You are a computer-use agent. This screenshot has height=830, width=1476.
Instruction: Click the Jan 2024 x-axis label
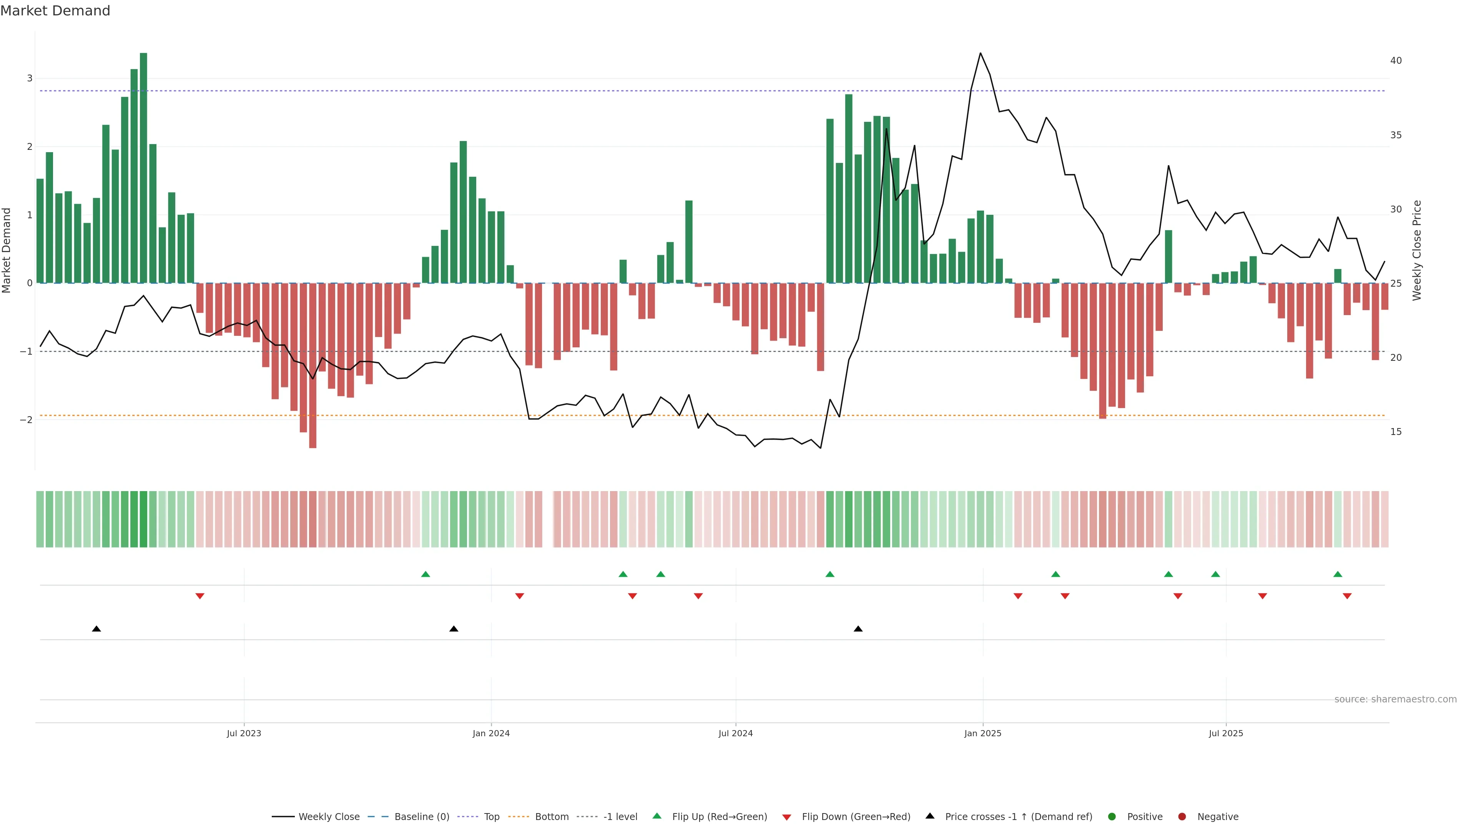click(x=491, y=733)
